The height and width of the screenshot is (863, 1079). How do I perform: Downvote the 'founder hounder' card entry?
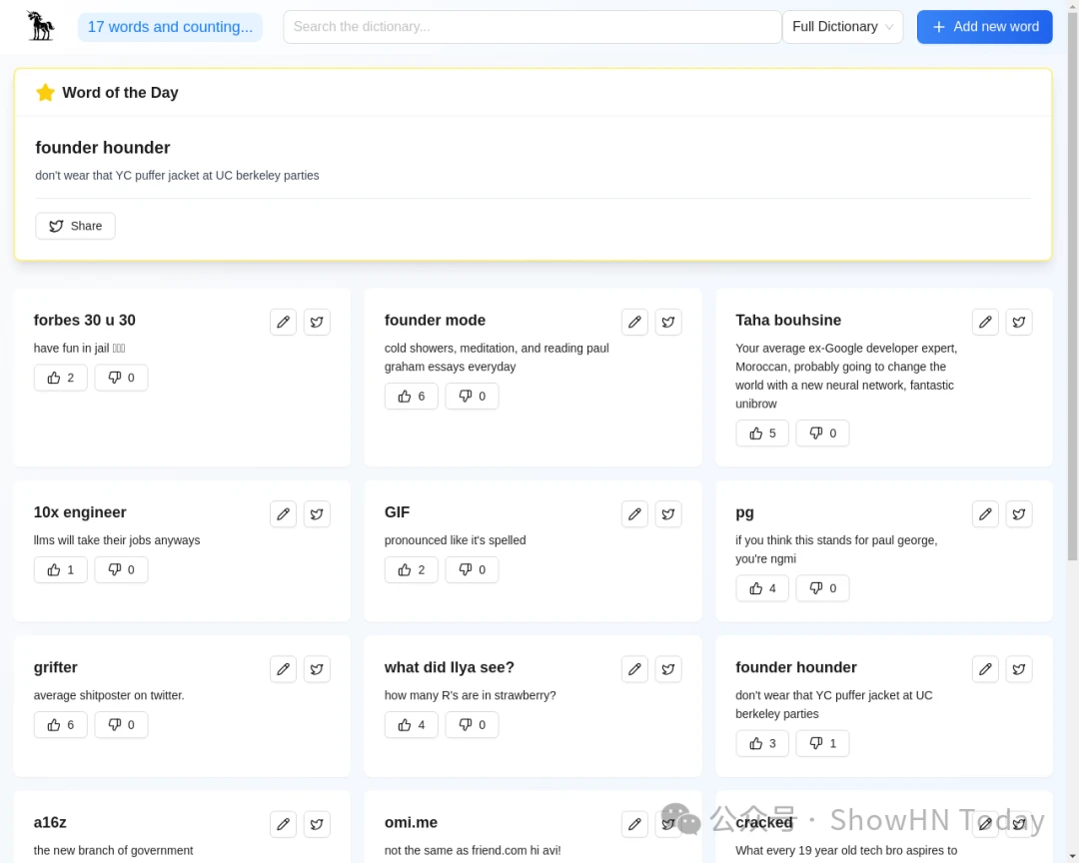[822, 743]
